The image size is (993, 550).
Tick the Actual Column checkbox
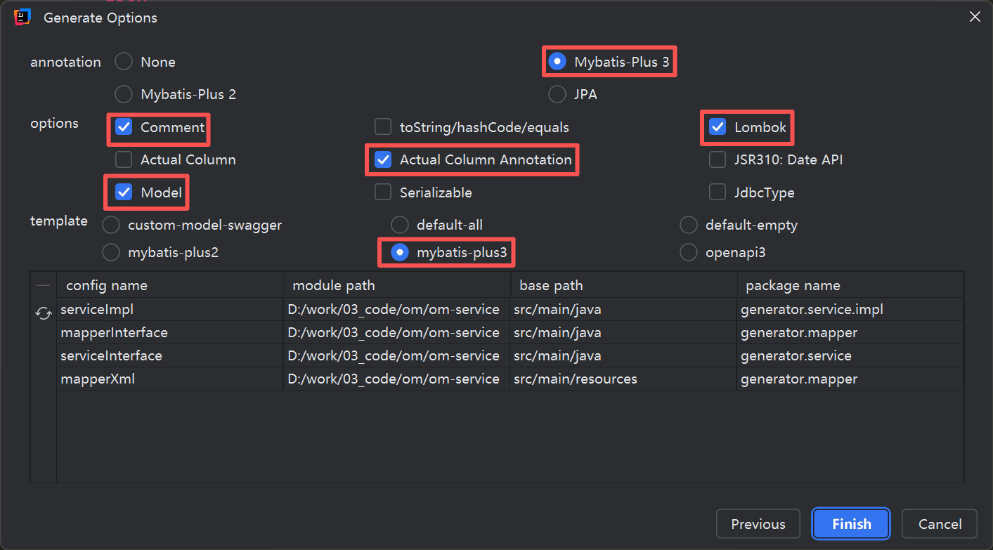coord(124,159)
